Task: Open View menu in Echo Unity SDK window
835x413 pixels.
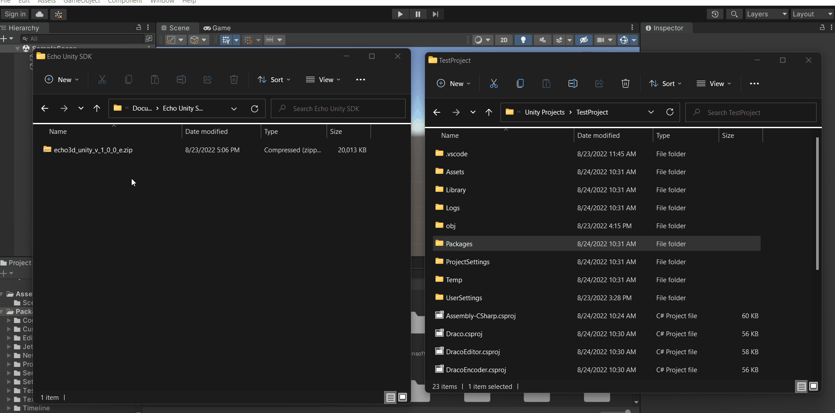Action: point(323,79)
